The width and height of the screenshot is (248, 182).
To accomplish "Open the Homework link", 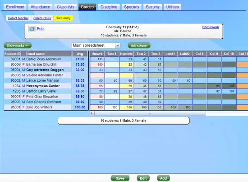I will [211, 27].
